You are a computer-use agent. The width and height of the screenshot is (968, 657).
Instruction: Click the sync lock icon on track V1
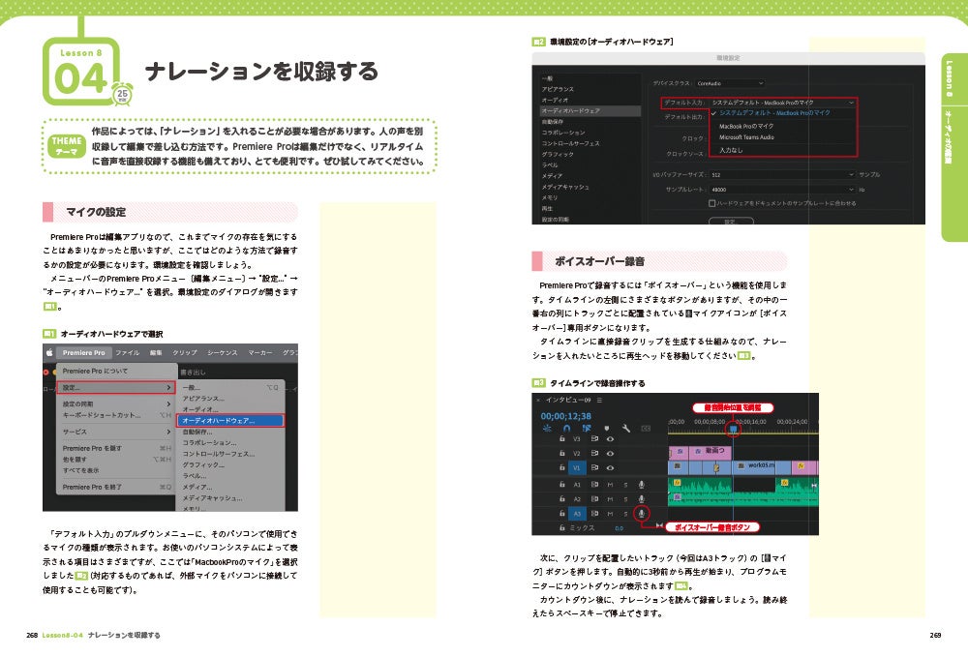coord(594,467)
